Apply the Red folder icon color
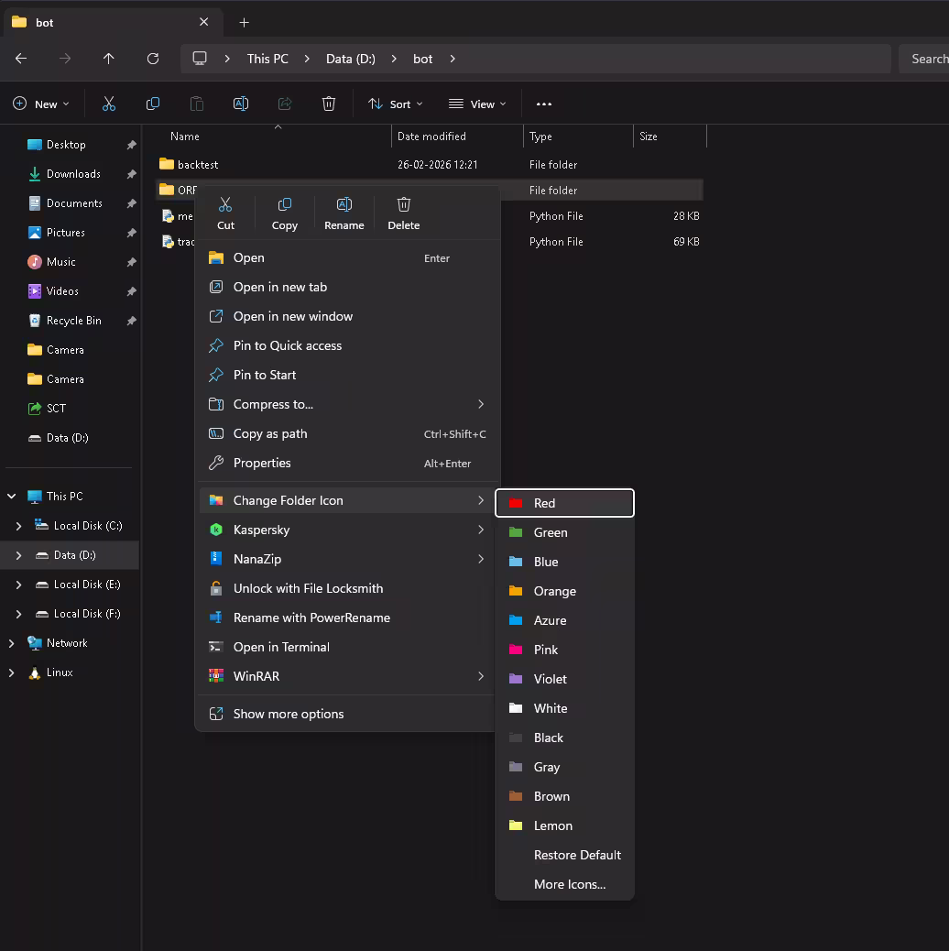The height and width of the screenshot is (951, 949). pyautogui.click(x=564, y=503)
